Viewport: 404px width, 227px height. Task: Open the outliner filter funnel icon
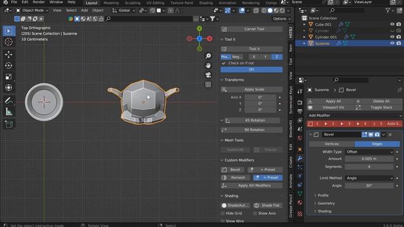click(388, 10)
